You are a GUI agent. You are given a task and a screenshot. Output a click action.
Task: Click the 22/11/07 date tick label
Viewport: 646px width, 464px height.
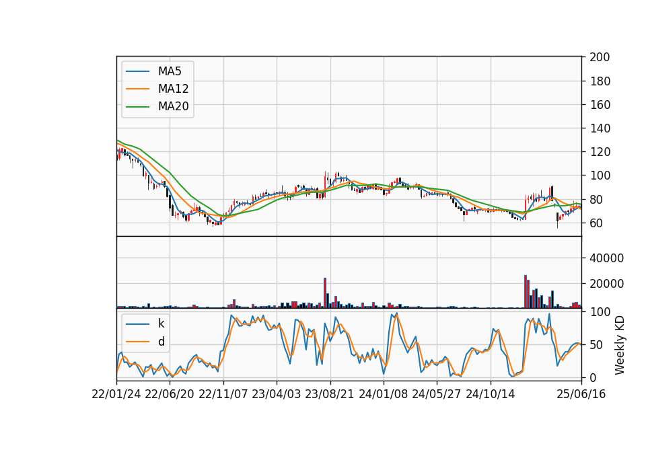point(223,394)
